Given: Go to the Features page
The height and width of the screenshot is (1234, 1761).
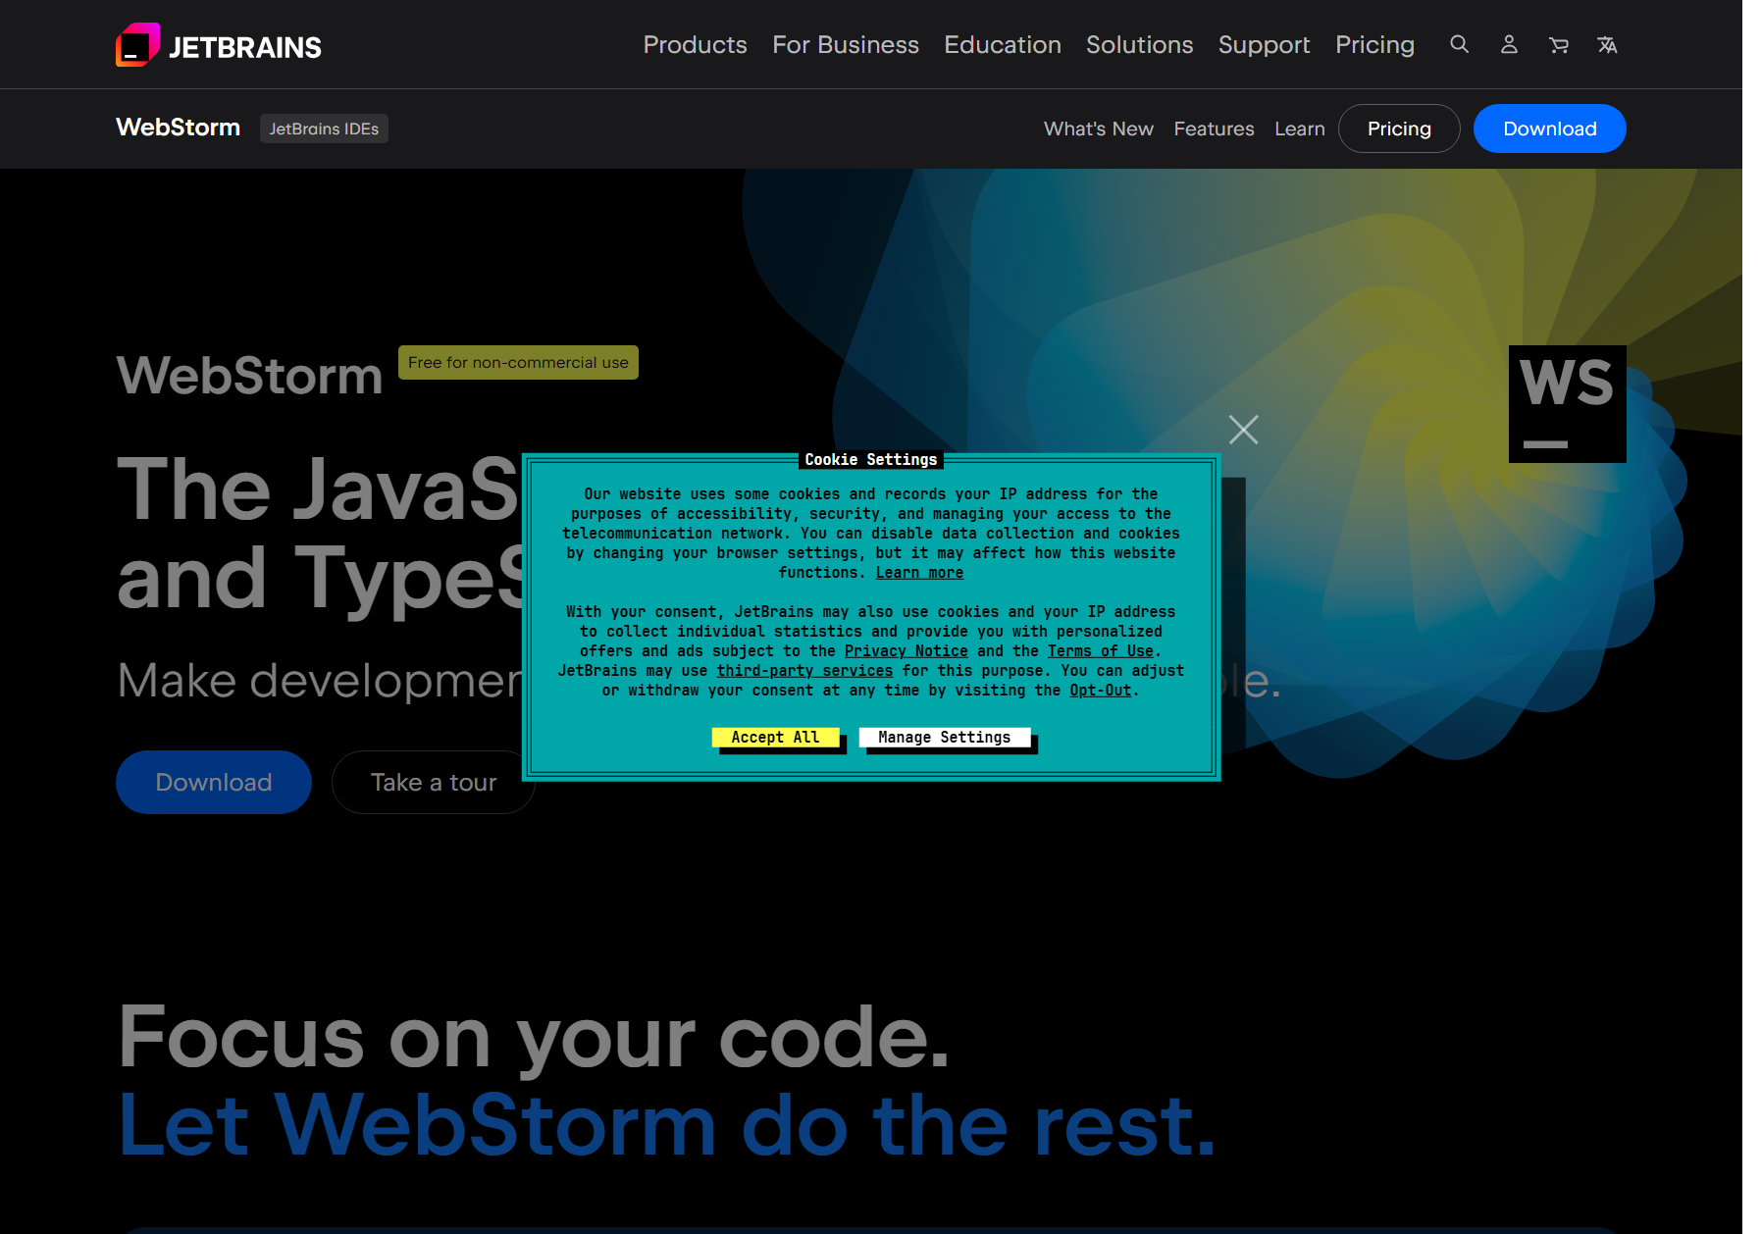Looking at the screenshot, I should tap(1214, 129).
